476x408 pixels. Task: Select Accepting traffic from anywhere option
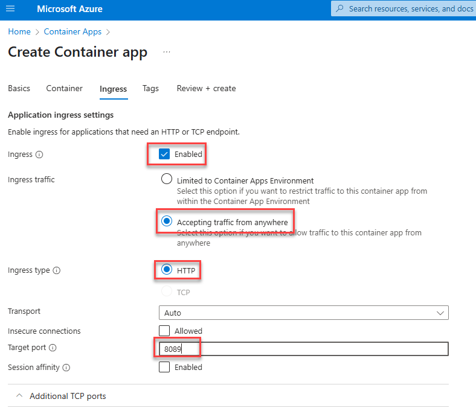[167, 222]
